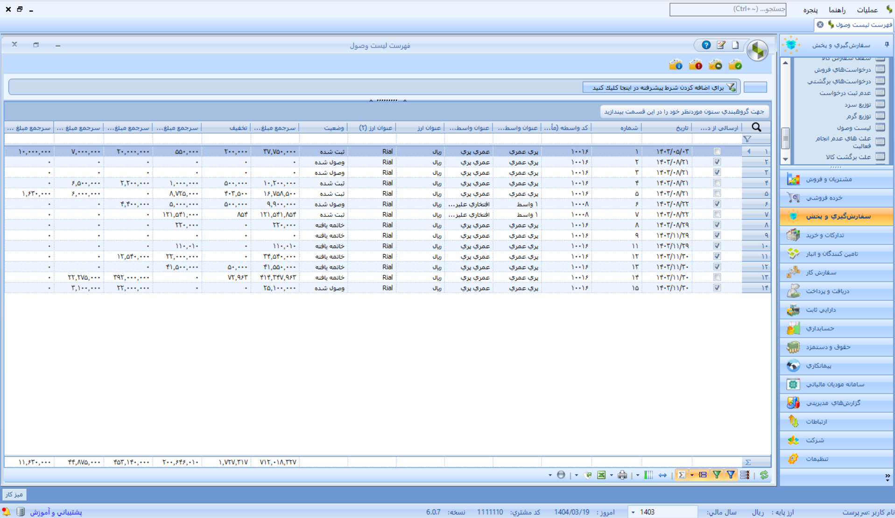Click the best-fit horizontal arrows icon
The width and height of the screenshot is (895, 518).
point(662,475)
